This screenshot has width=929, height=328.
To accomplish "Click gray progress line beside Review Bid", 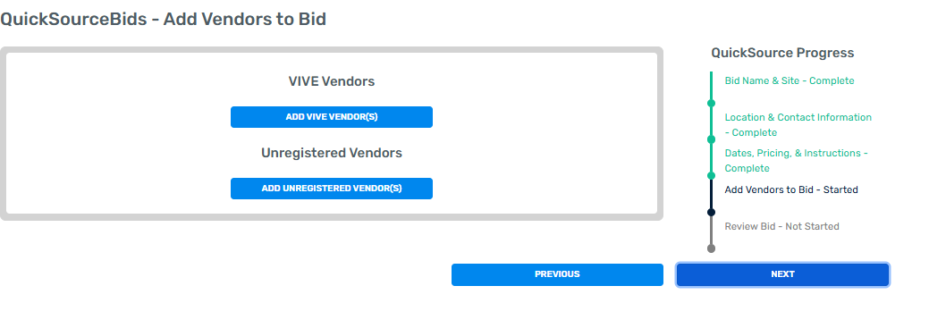I will click(x=711, y=231).
